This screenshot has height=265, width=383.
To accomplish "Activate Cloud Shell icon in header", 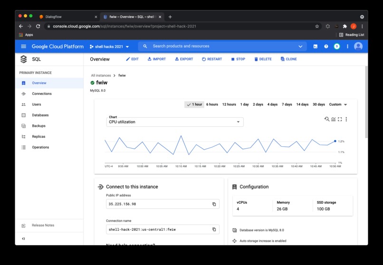I will (316, 47).
